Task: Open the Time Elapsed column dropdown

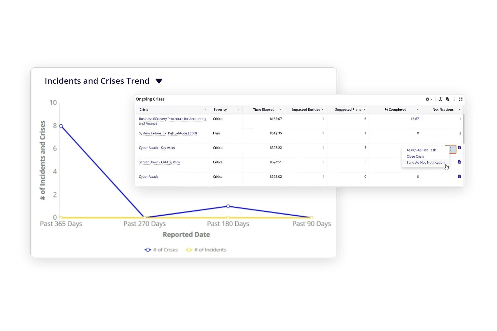Action: pos(280,109)
